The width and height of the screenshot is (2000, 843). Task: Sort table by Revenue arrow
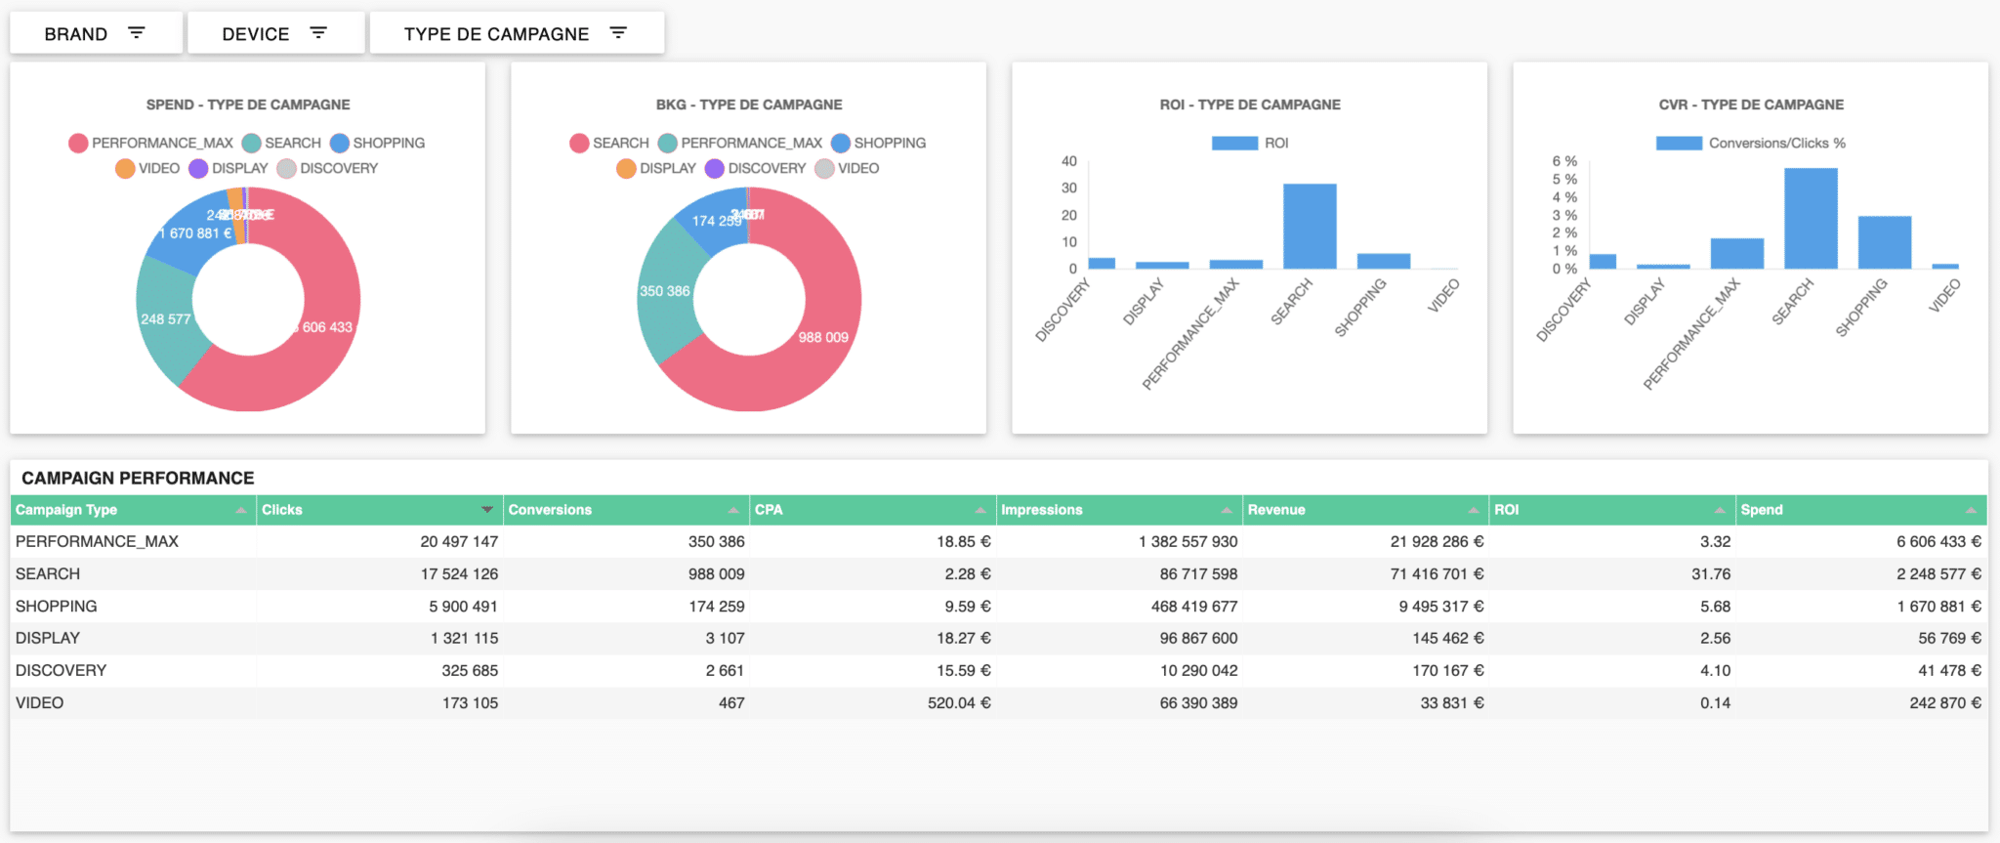tap(1474, 510)
